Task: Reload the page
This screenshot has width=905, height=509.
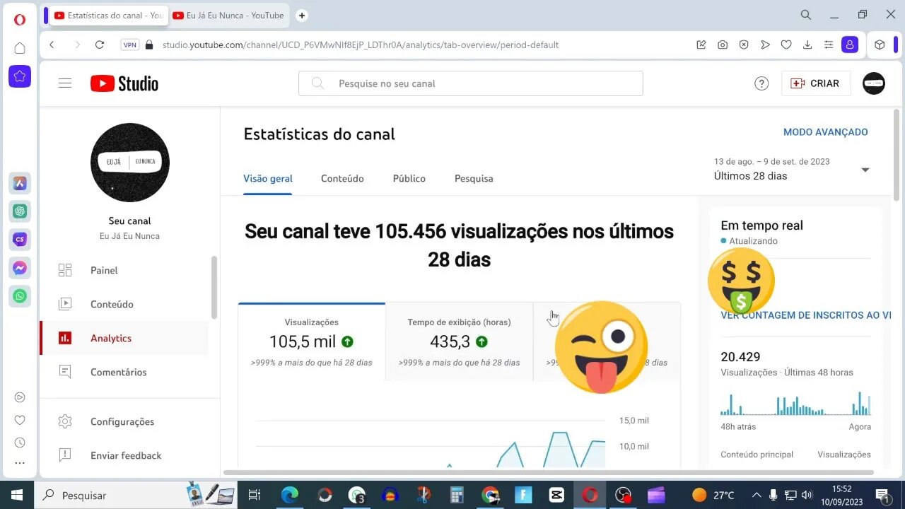Action: (100, 45)
